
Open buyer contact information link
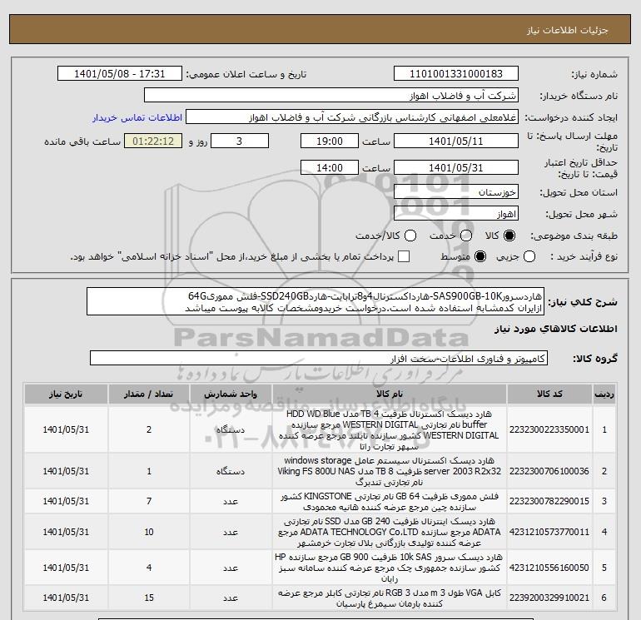pos(137,117)
